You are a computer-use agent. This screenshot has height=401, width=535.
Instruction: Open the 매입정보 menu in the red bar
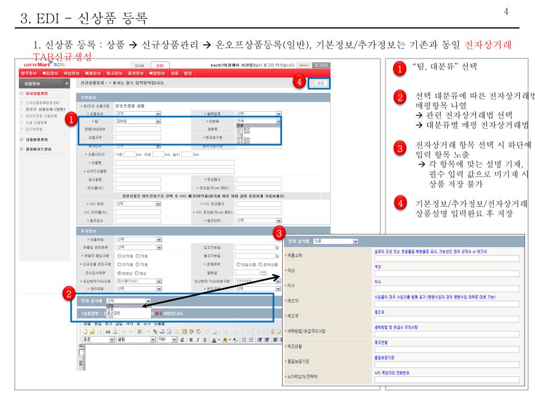click(50, 73)
